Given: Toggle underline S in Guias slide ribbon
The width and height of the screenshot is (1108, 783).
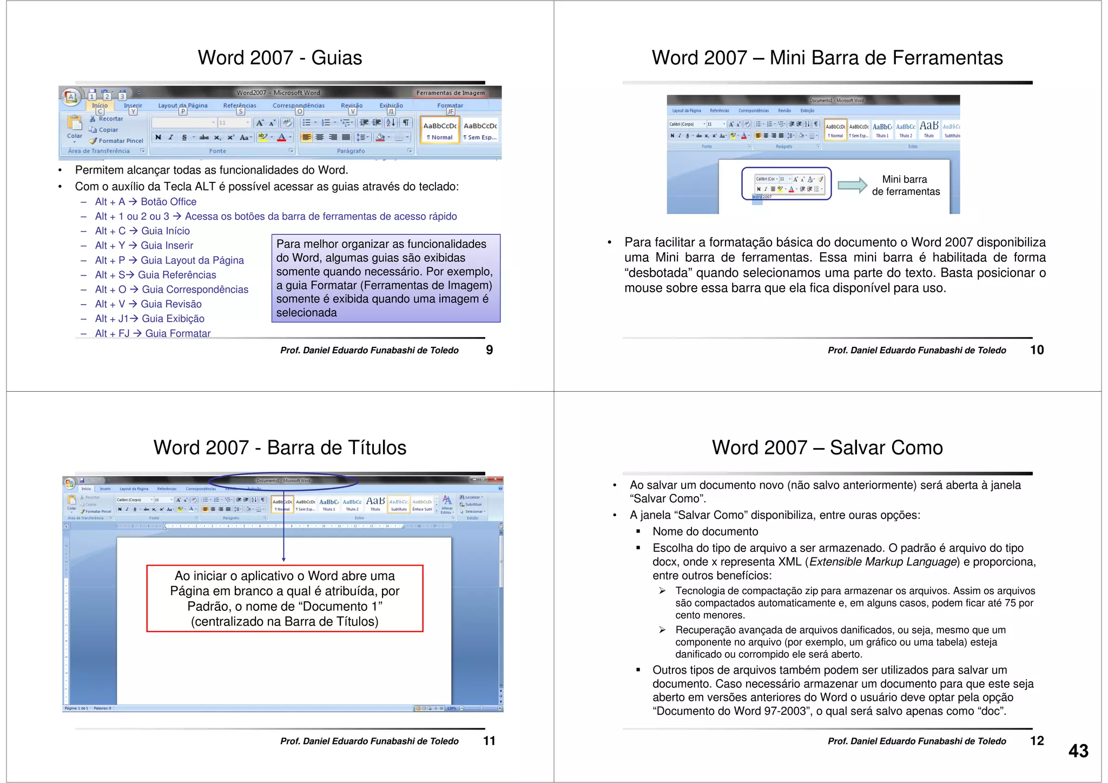Looking at the screenshot, I should (x=184, y=137).
